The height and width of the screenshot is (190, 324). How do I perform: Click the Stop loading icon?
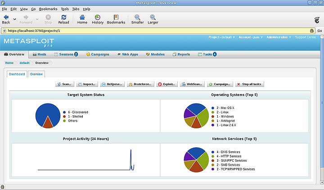pyautogui.click(x=48, y=17)
